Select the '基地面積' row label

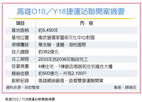pos(20,30)
